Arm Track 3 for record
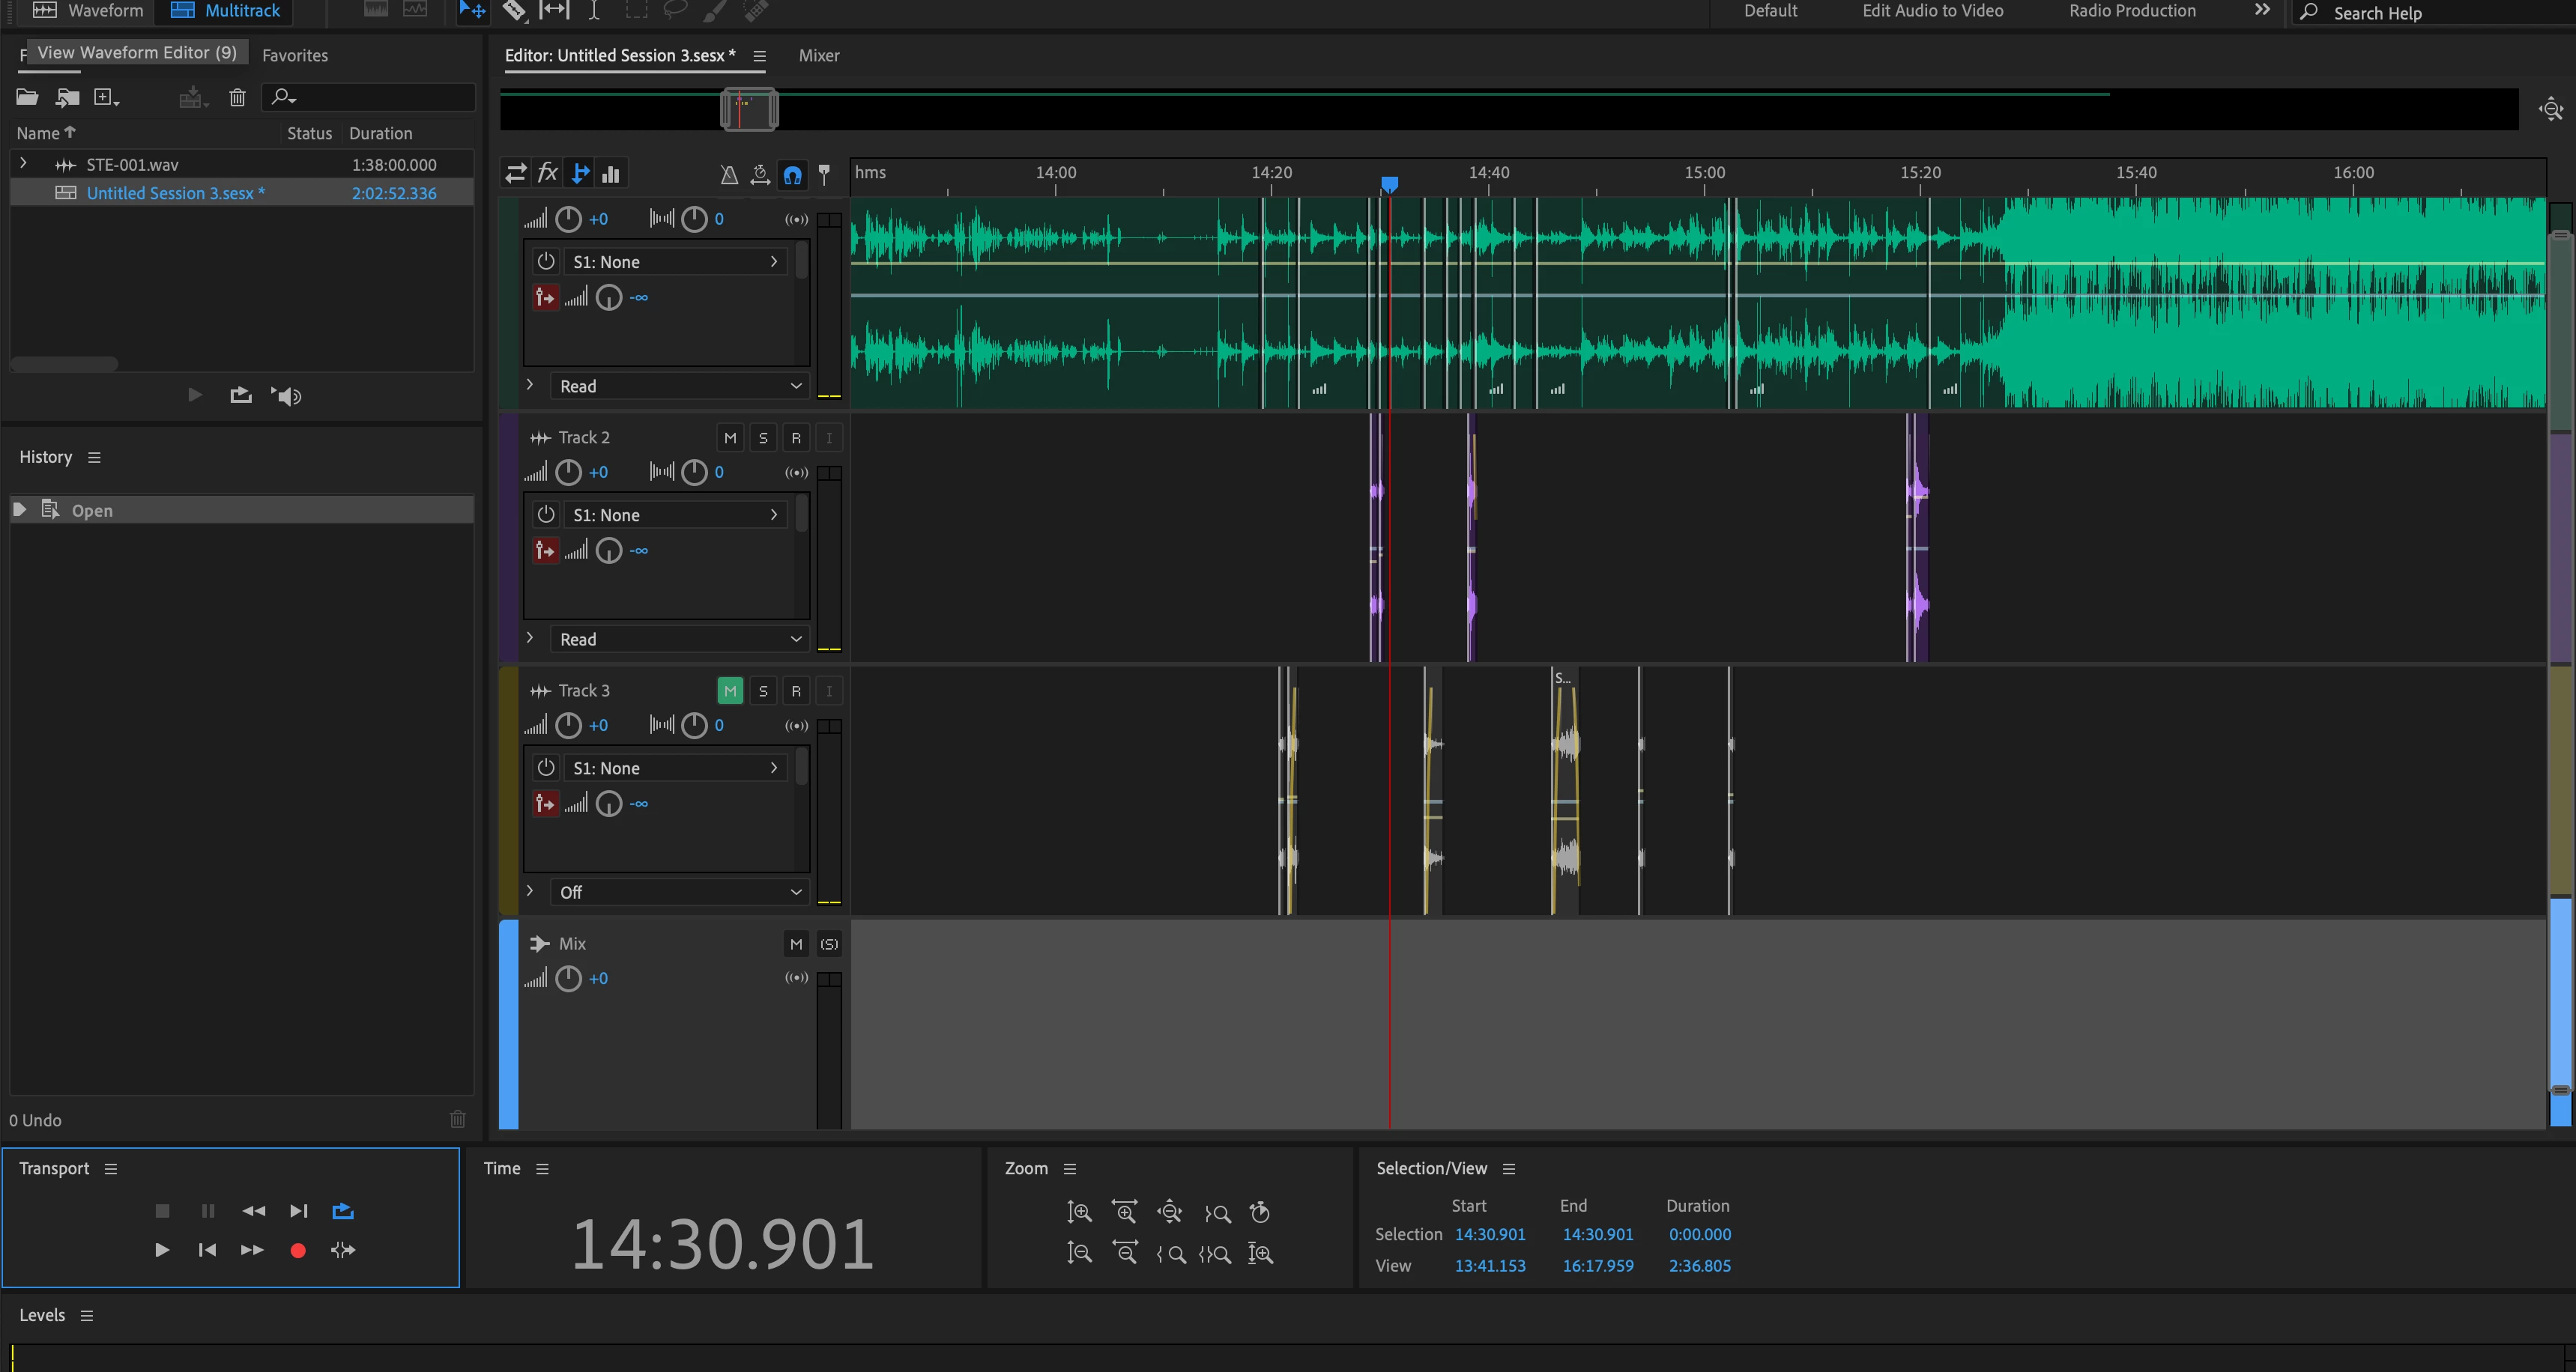 pos(796,690)
